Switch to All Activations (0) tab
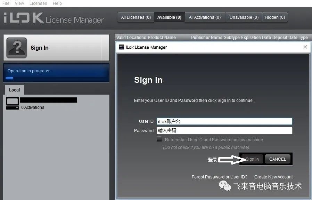This screenshot has width=312, height=200. pyautogui.click(x=205, y=17)
